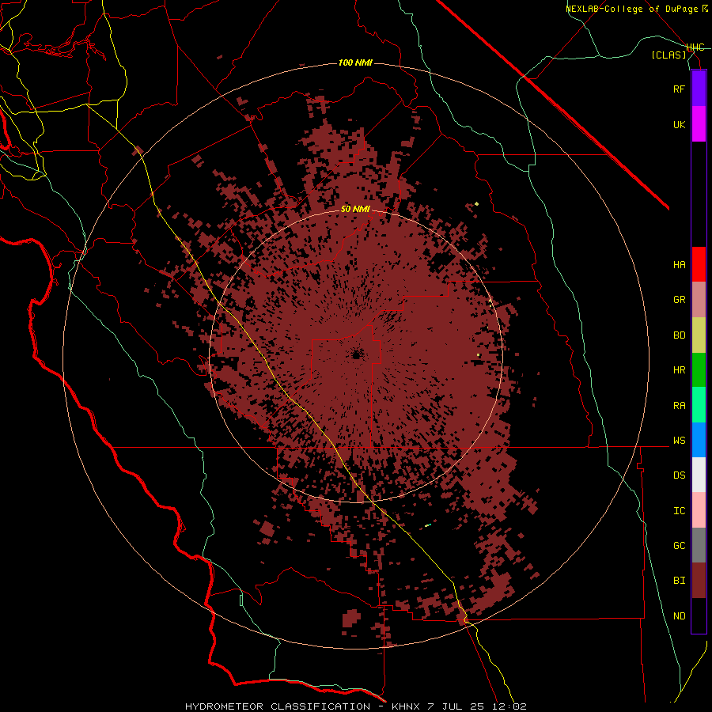
Task: Click the IC legend label
Action: tap(680, 511)
